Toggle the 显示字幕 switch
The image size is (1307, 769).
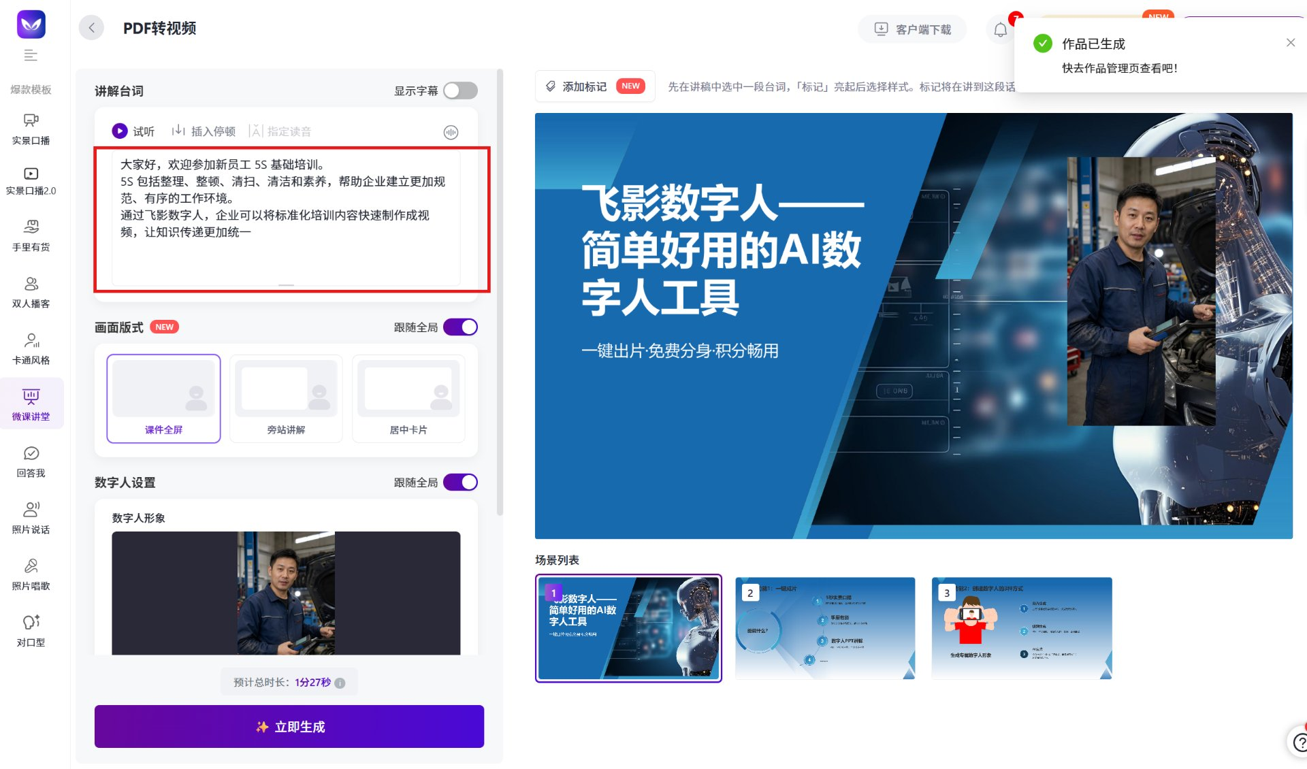[x=460, y=91]
